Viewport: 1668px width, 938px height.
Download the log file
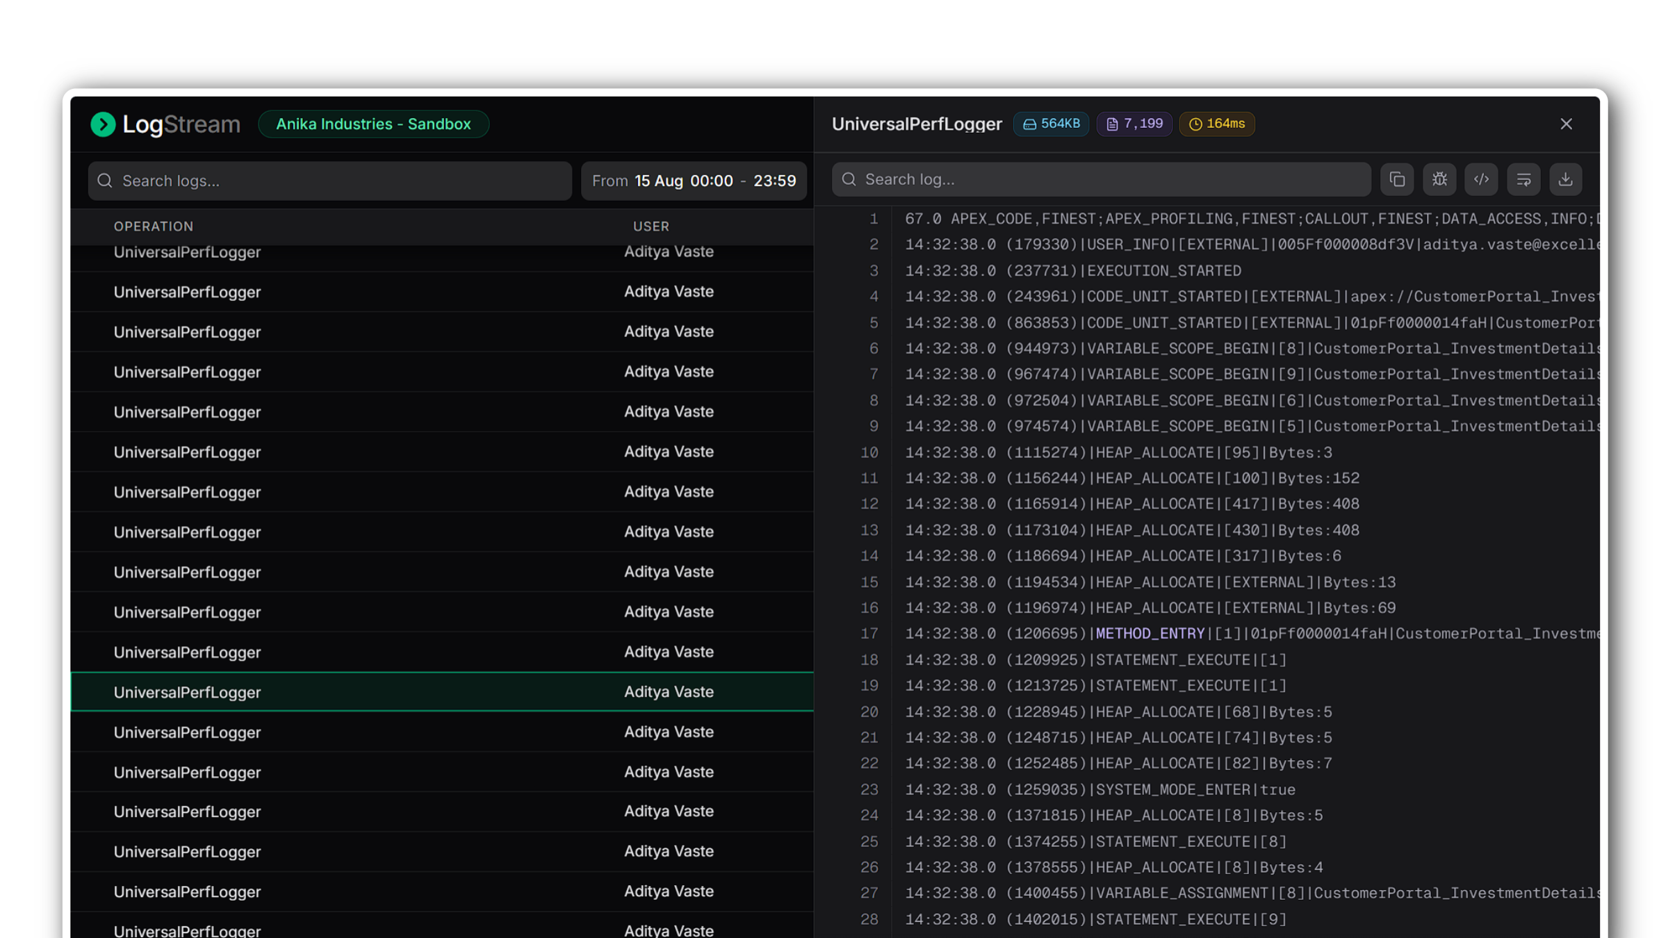[1565, 180]
